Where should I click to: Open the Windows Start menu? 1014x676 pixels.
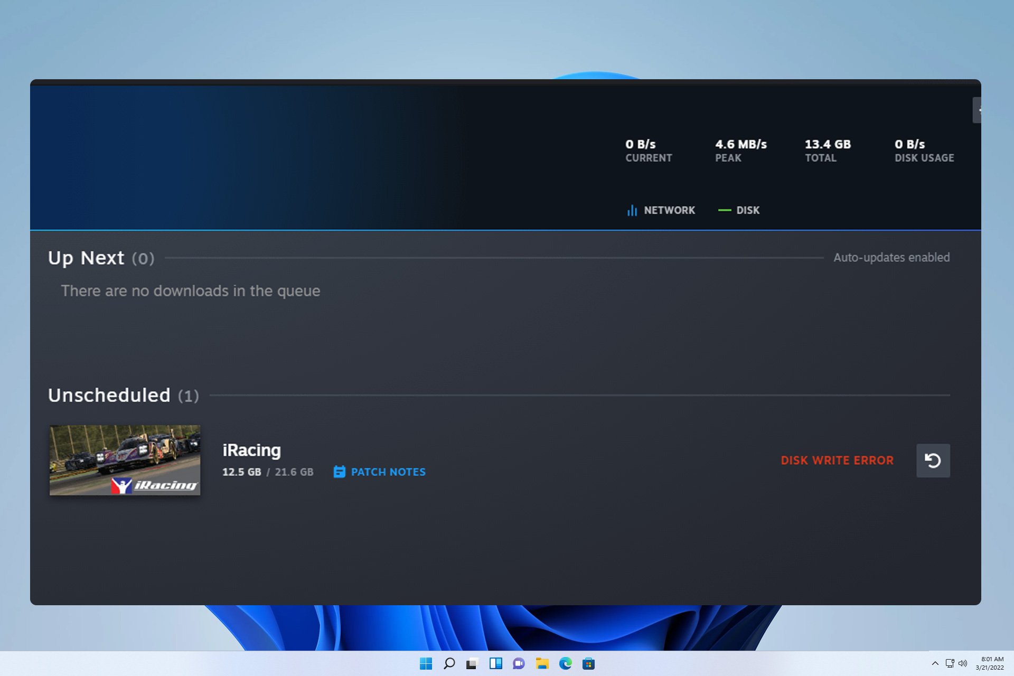(x=426, y=664)
